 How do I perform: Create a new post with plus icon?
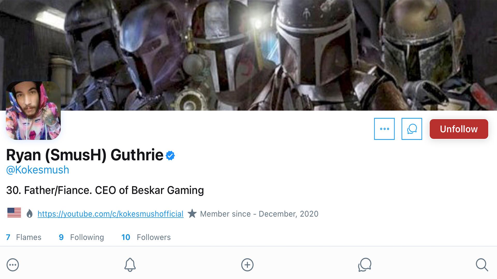coord(247,265)
